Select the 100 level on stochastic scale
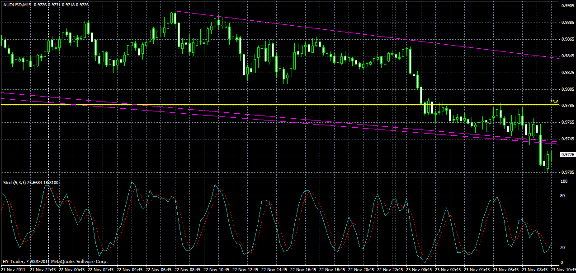Viewport: 576px width, 273px height. 564,181
